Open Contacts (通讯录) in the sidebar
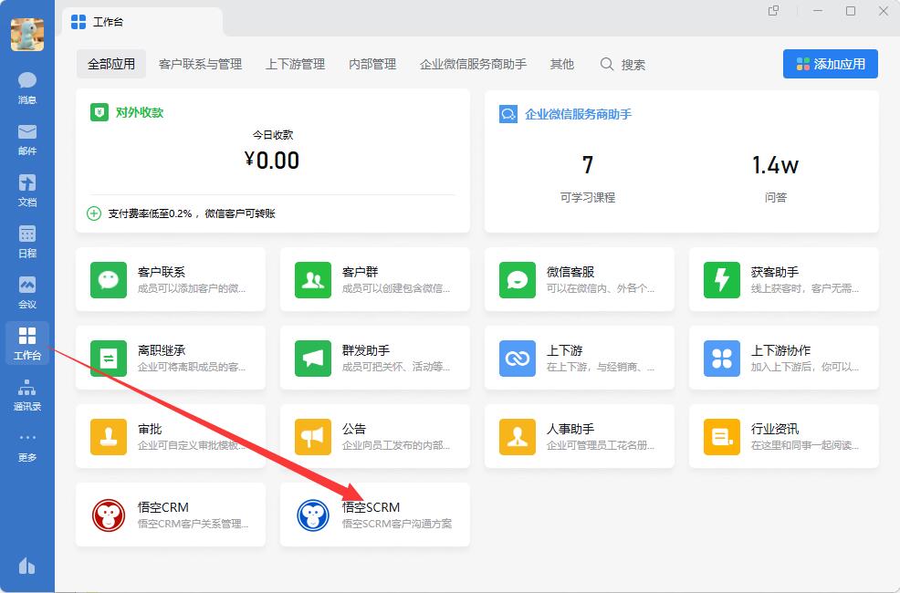Screen dimensions: 900x593 point(26,394)
